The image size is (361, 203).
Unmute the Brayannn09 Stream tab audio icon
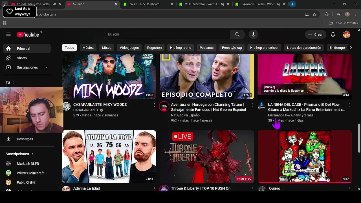pyautogui.click(x=278, y=4)
